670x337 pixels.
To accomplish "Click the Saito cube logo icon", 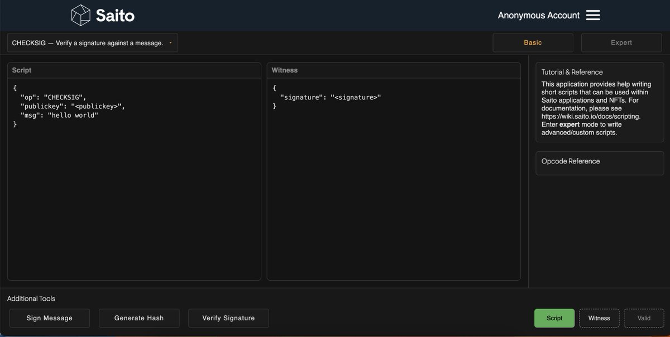I will pyautogui.click(x=81, y=15).
